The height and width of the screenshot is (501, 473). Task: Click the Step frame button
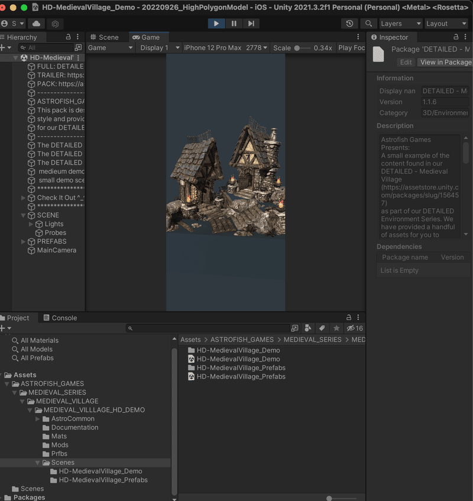251,23
